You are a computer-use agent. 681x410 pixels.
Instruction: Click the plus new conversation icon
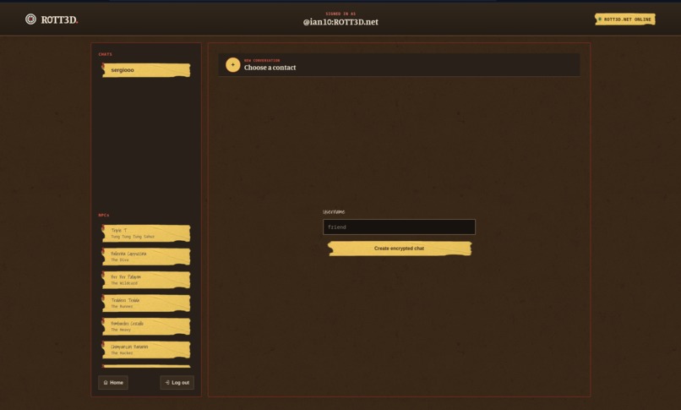[233, 65]
